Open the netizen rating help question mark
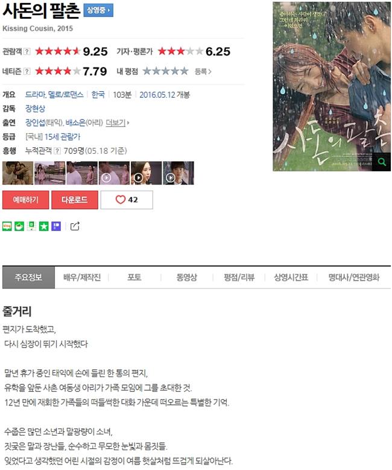This screenshot has width=392, height=470. click(x=27, y=71)
